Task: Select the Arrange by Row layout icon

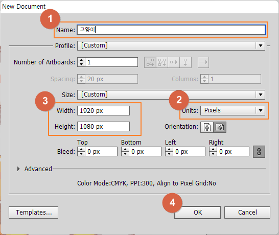Action: (x=174, y=62)
